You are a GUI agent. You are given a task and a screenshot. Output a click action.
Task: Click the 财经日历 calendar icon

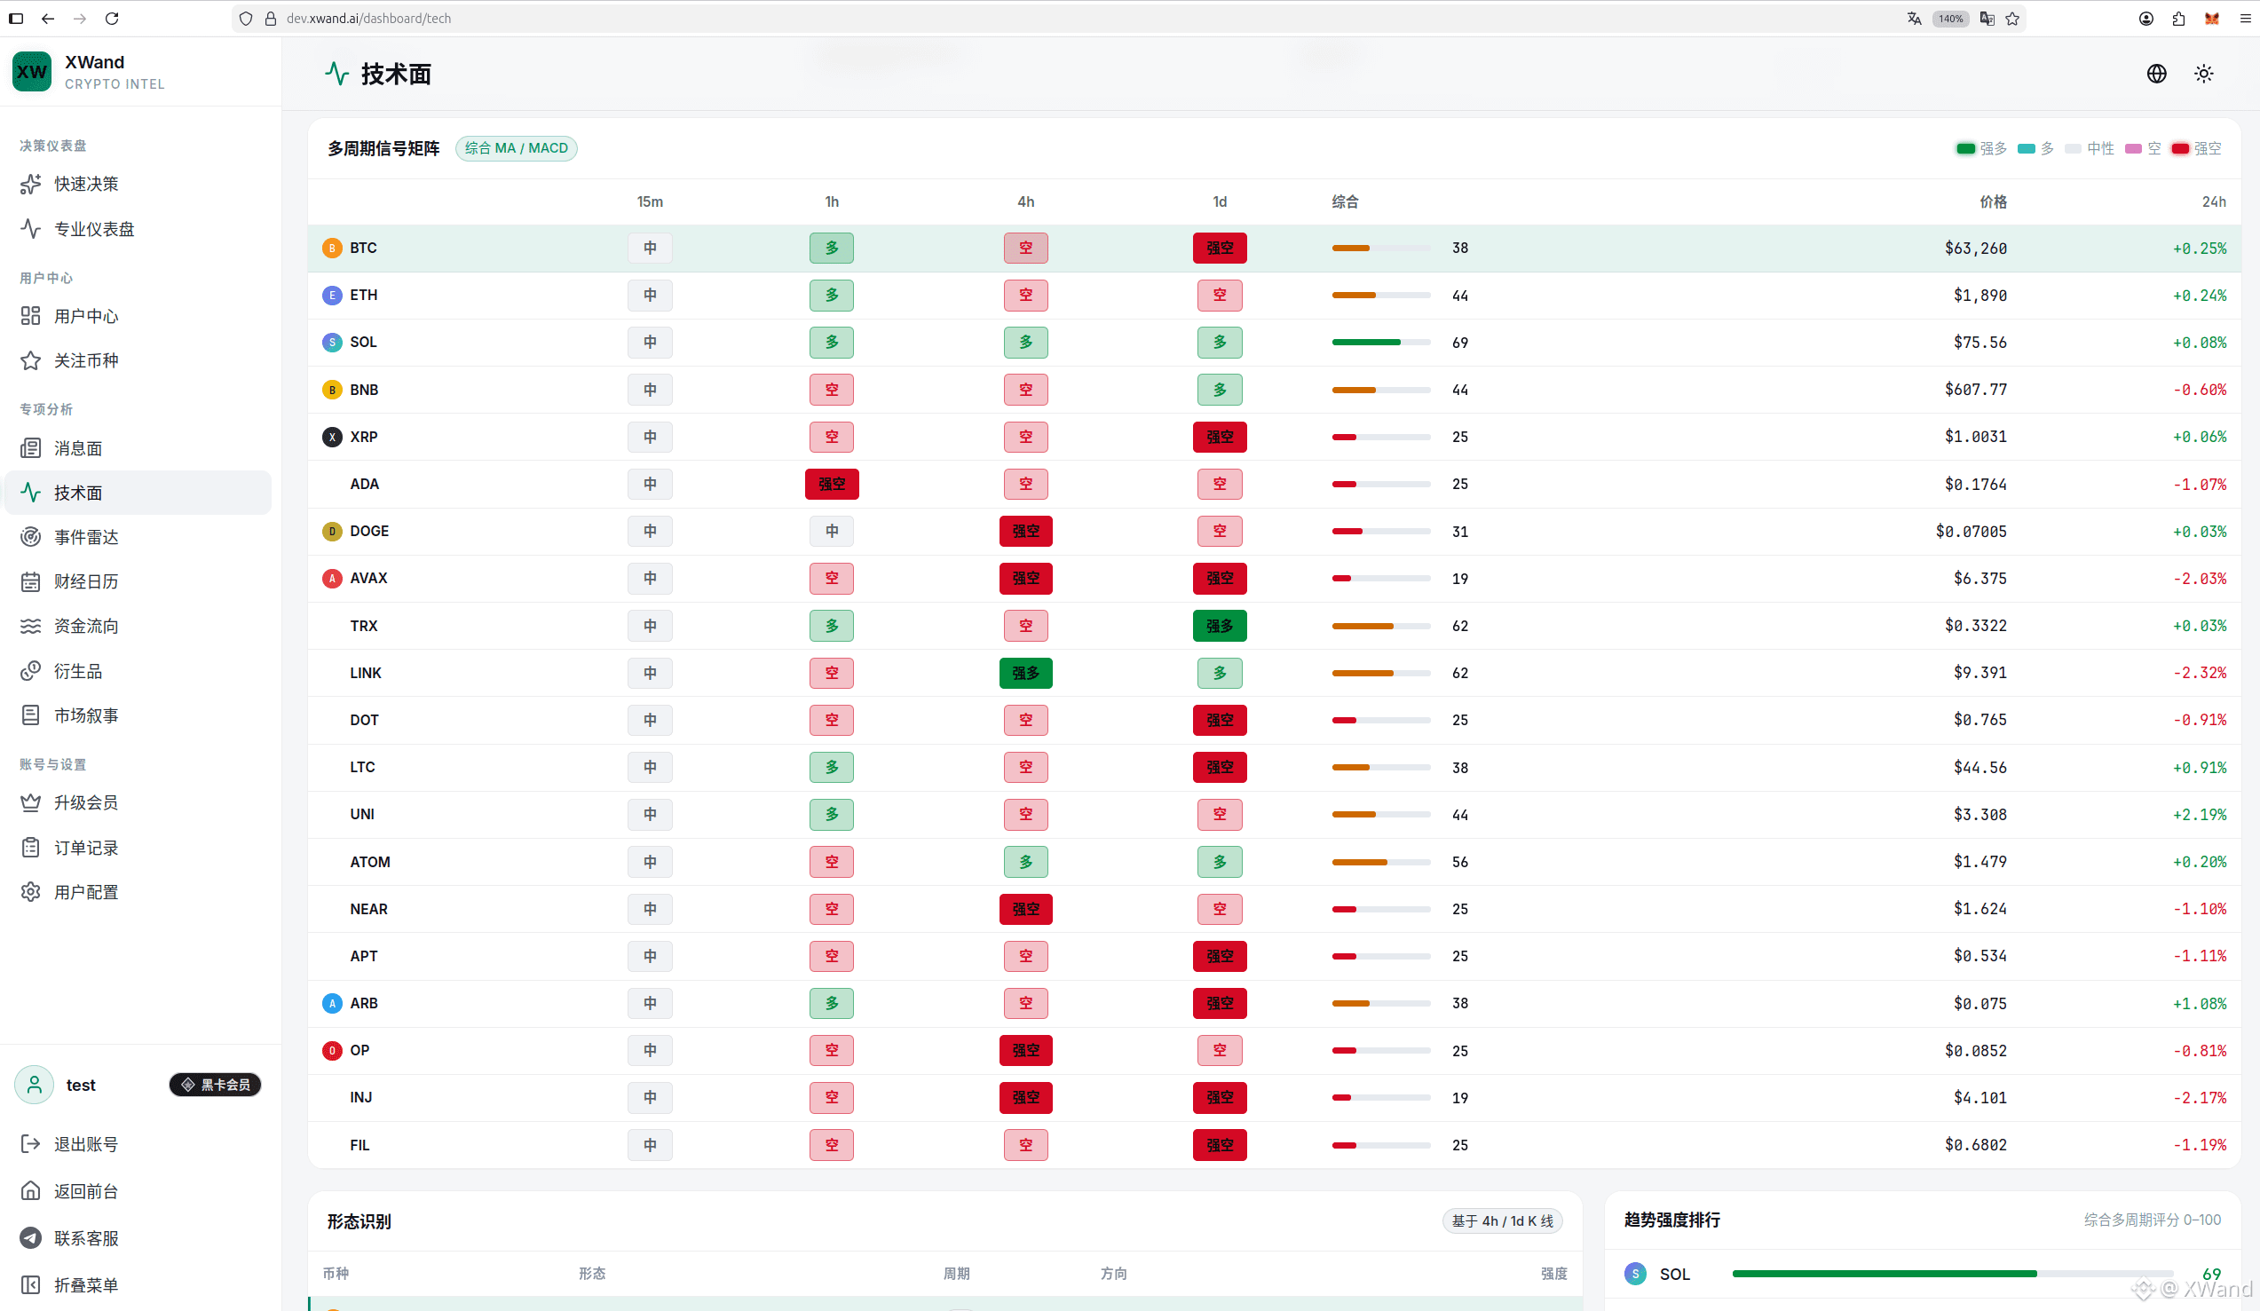pyautogui.click(x=30, y=581)
